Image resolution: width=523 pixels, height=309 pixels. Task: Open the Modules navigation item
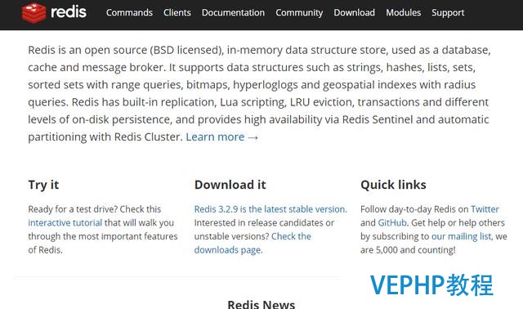pos(403,13)
